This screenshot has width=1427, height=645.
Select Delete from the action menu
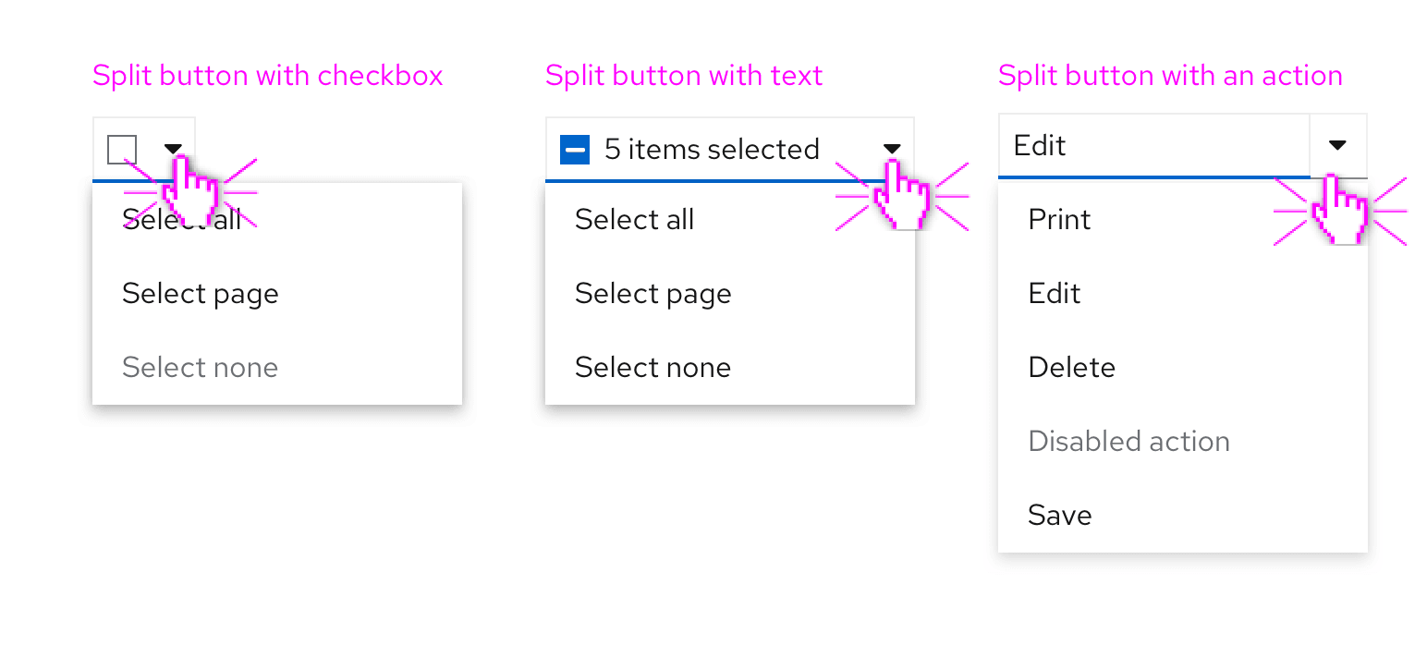pyautogui.click(x=1072, y=368)
